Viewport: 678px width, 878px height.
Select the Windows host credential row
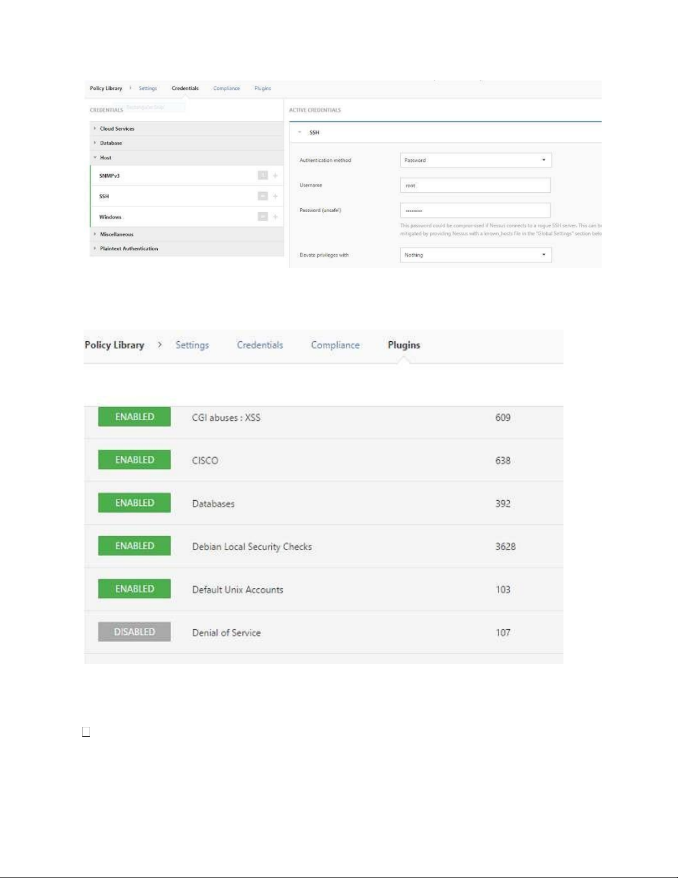click(x=187, y=217)
